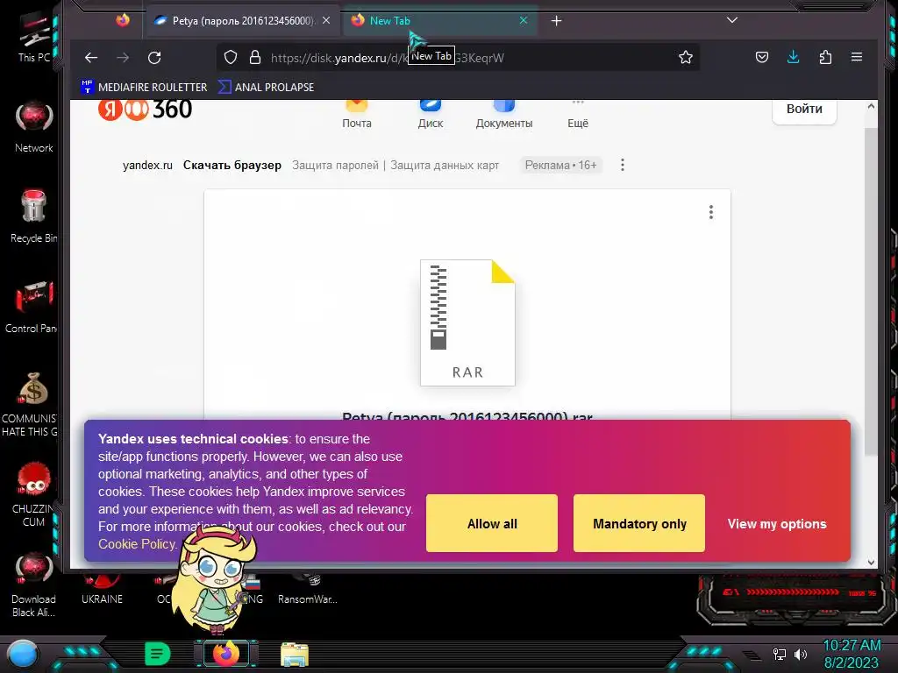898x673 pixels.
Task: Click the Yandex 360 logo
Action: 145,109
